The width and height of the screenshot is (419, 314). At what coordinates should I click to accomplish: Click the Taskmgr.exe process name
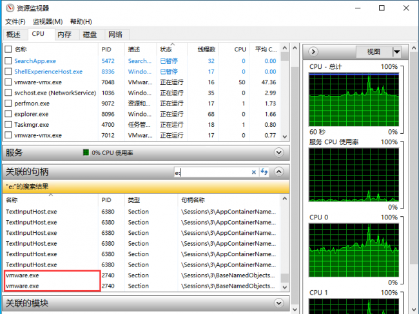coord(32,125)
